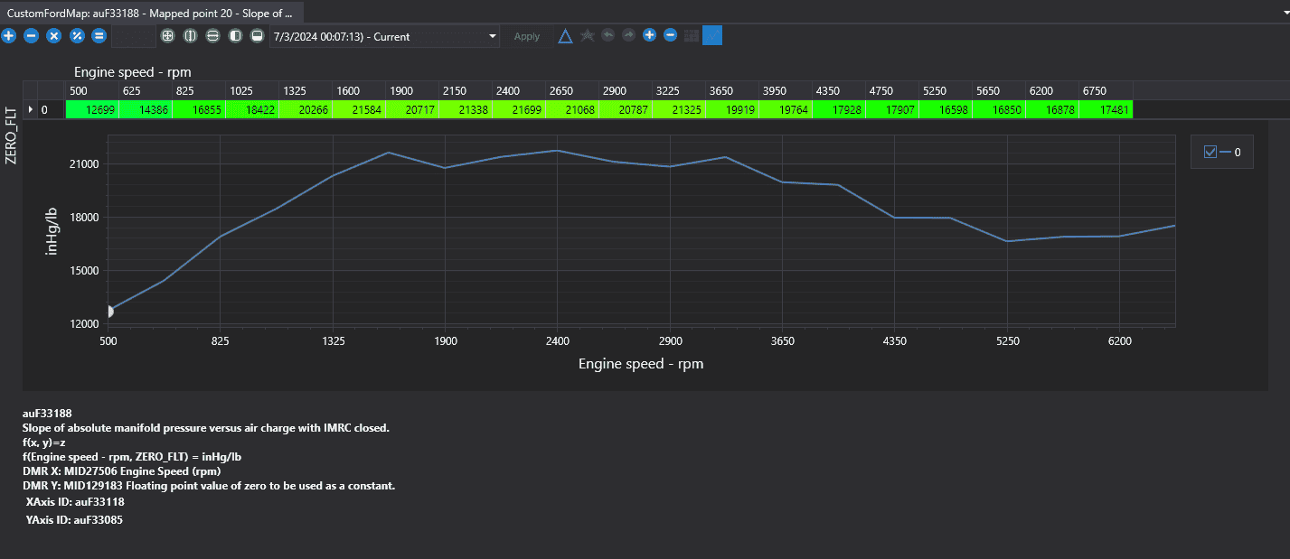Click the redo arrow icon
The image size is (1290, 559).
pos(628,35)
